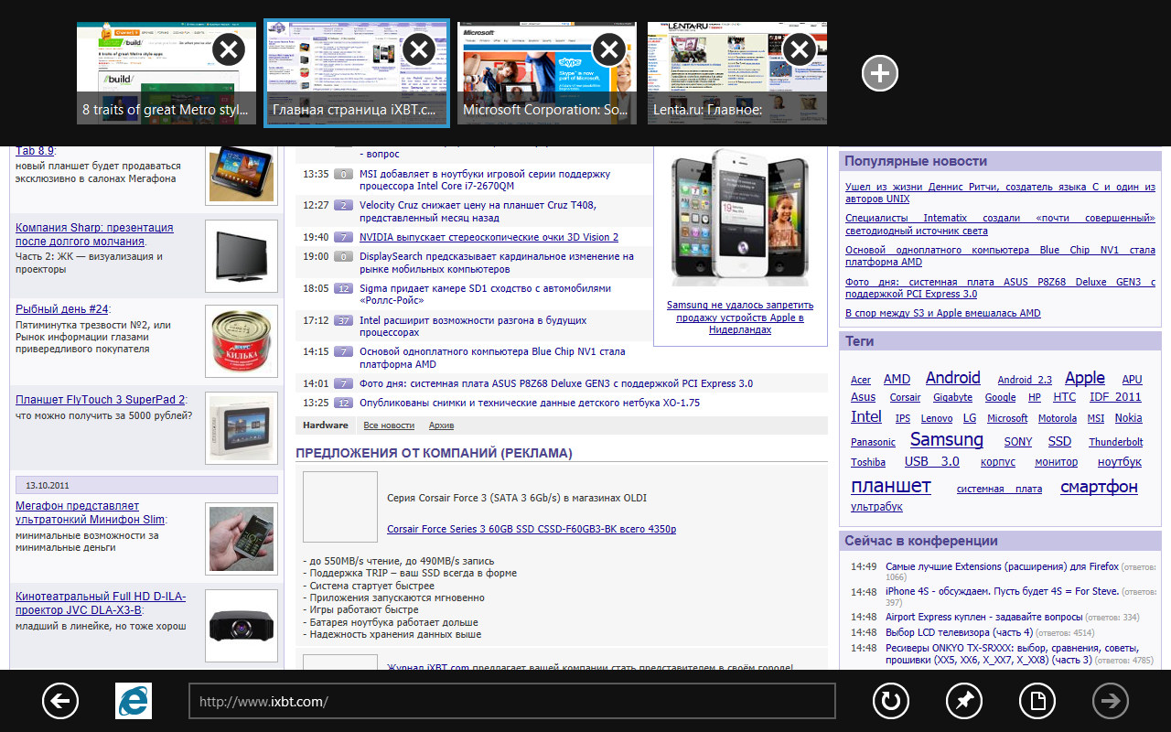Open the Airport Express forum thread
The height and width of the screenshot is (732, 1171).
[984, 617]
